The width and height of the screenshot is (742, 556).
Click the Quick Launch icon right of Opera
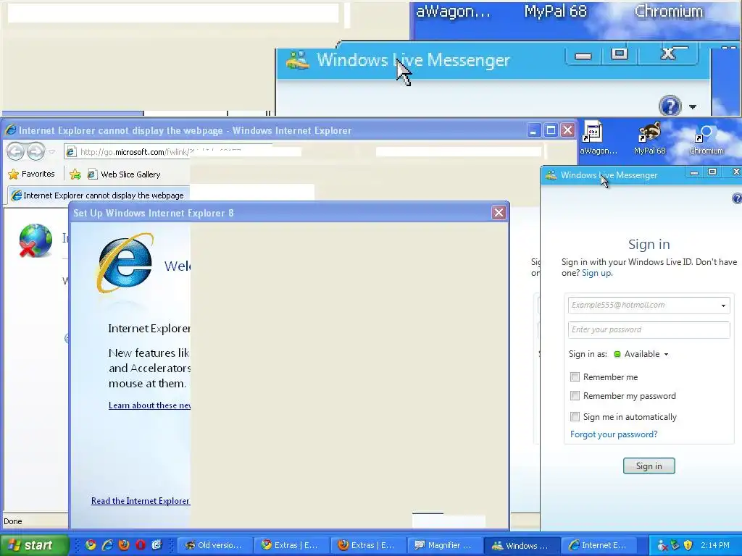pyautogui.click(x=157, y=545)
